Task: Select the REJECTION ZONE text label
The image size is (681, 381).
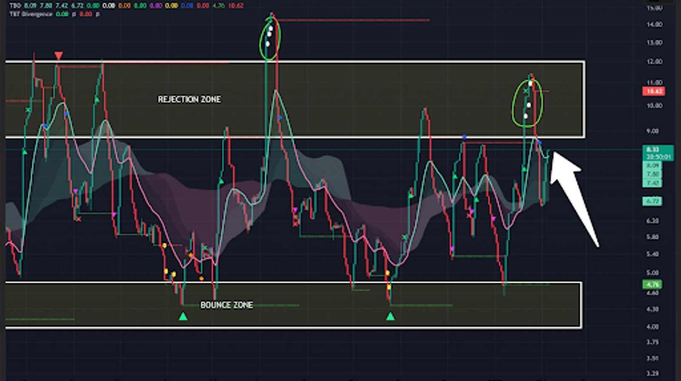Action: pyautogui.click(x=189, y=99)
